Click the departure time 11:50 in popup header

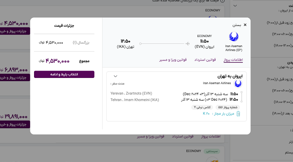204,41
